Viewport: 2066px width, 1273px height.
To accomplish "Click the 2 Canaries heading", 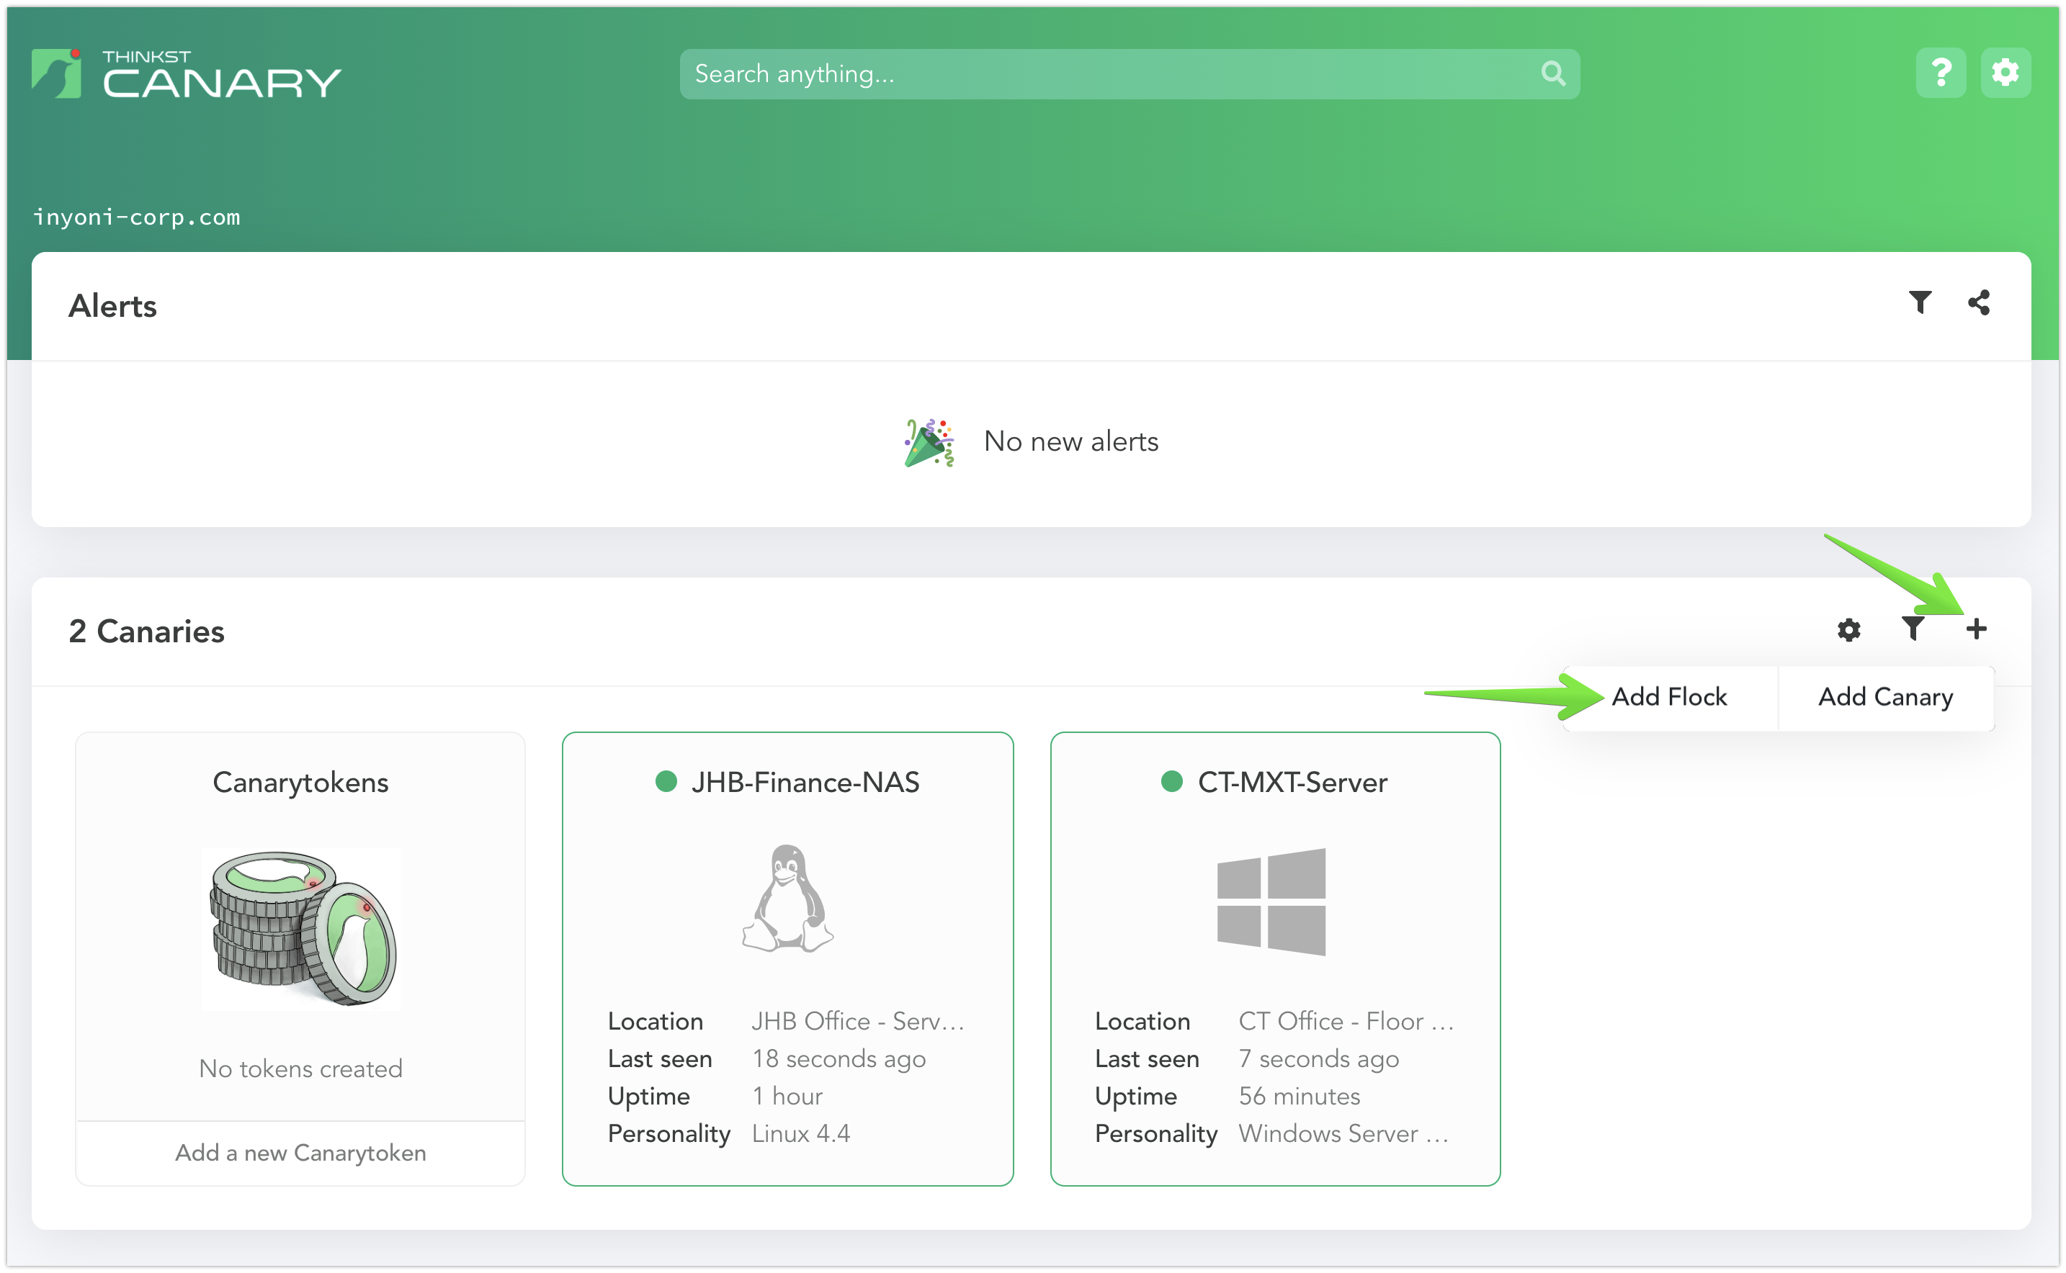I will pos(146,631).
